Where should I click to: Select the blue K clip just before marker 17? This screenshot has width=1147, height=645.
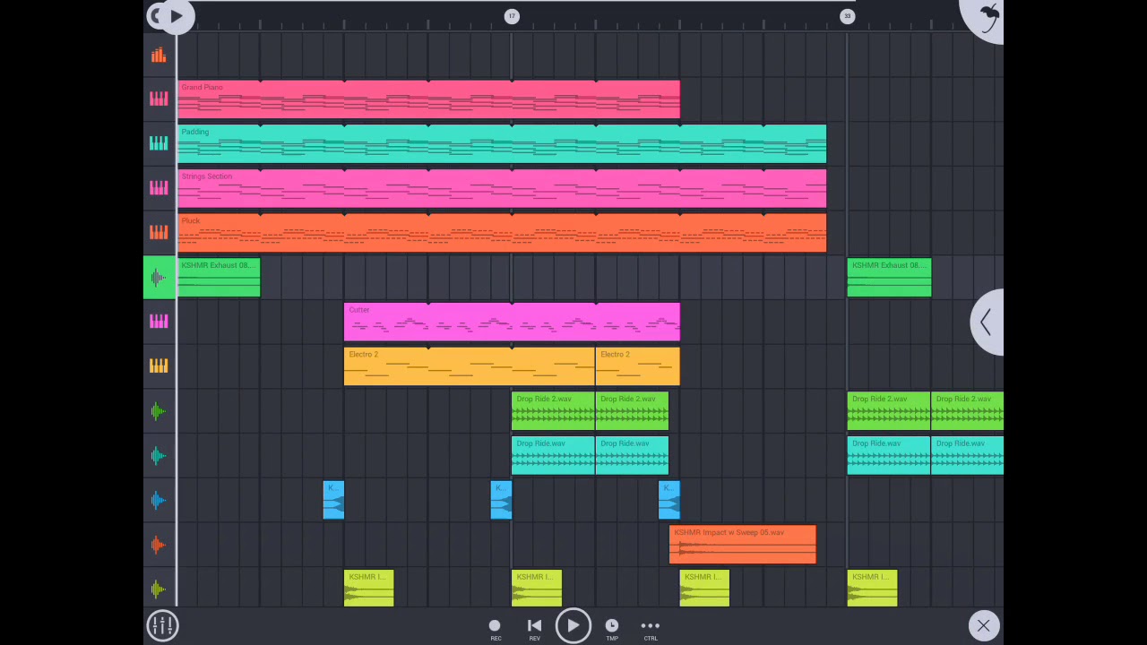501,500
